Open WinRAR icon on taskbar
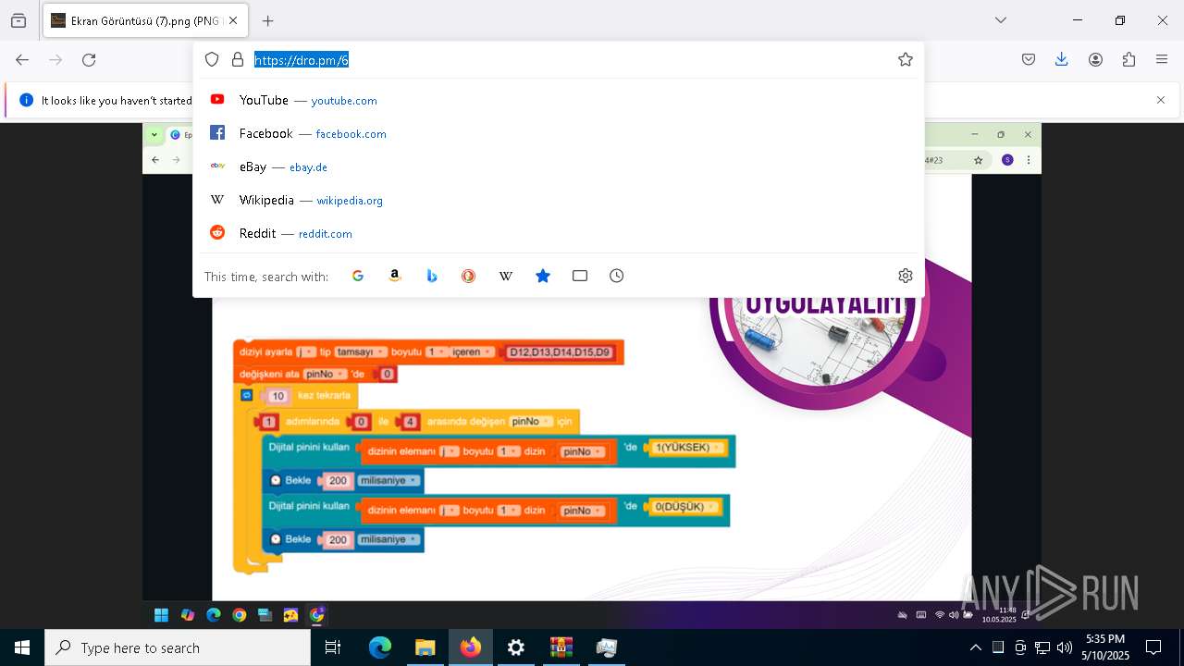 [561, 647]
